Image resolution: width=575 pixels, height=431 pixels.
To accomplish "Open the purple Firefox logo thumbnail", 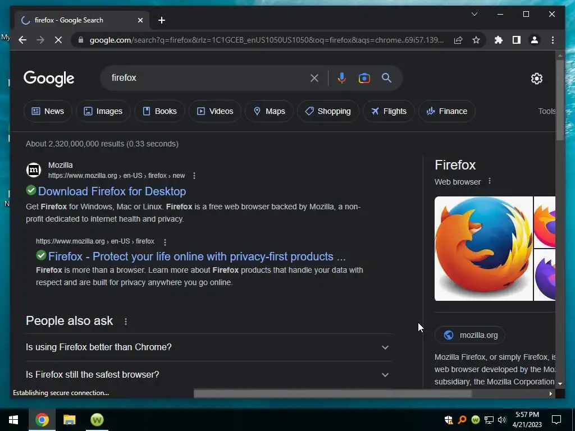I will point(545,275).
